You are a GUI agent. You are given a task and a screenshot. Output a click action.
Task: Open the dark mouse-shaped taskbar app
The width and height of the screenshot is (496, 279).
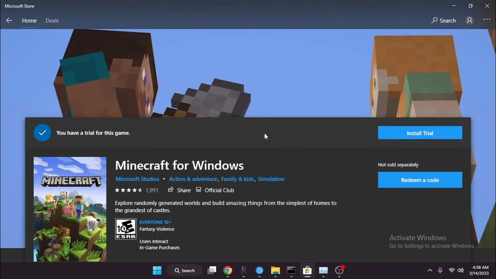click(244, 270)
